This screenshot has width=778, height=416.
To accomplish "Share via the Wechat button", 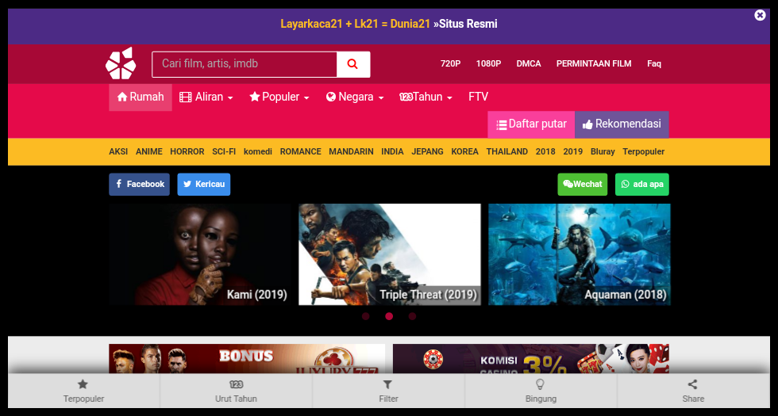I will click(583, 184).
